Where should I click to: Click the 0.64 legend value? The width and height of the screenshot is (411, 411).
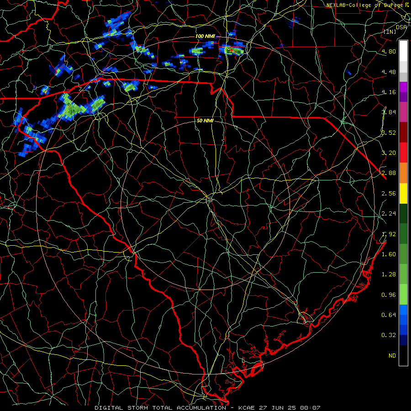(389, 315)
